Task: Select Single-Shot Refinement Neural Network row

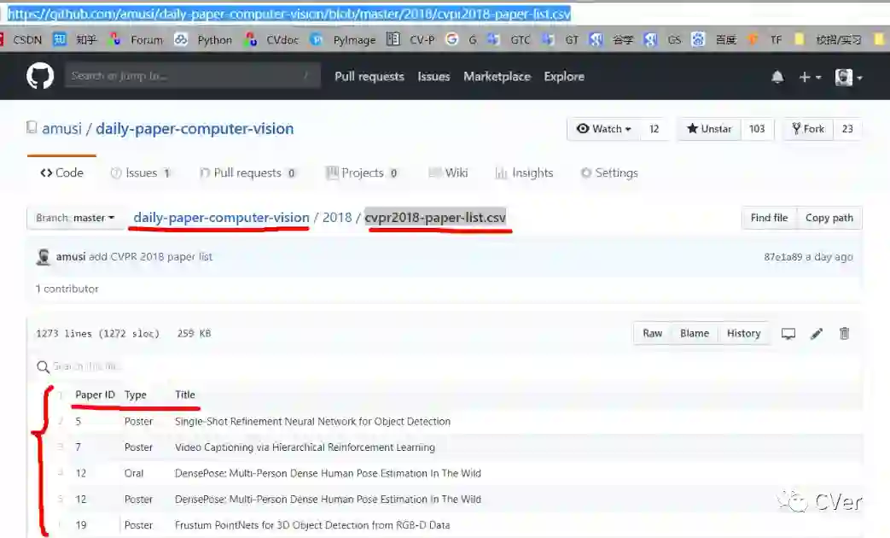Action: [x=445, y=421]
